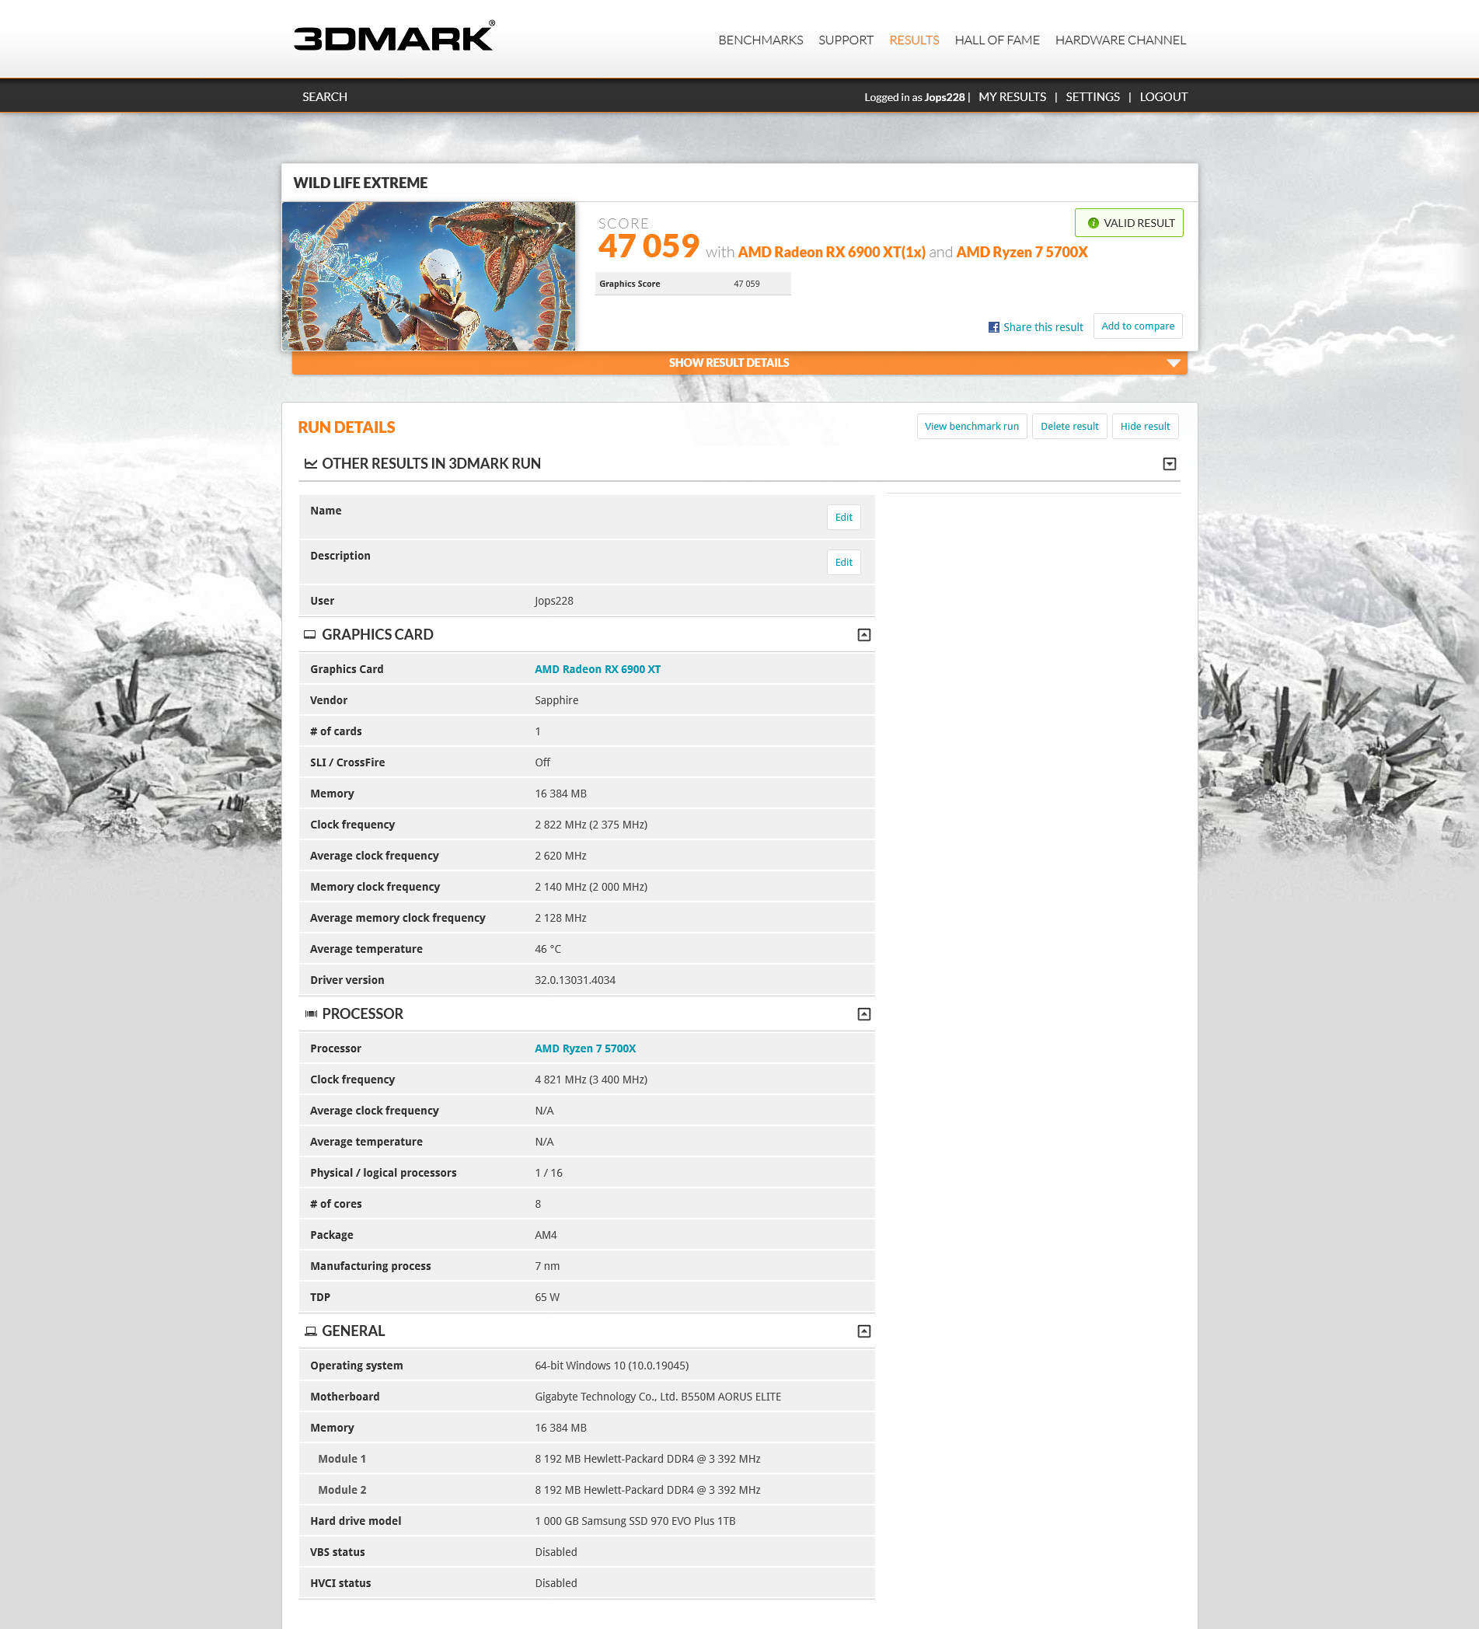This screenshot has width=1479, height=1629.
Task: Click Delete result
Action: (1069, 427)
